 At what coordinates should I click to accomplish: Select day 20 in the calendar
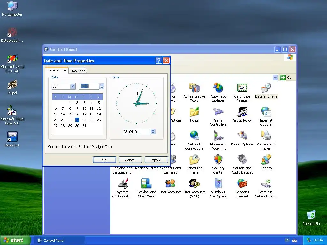[56, 120]
